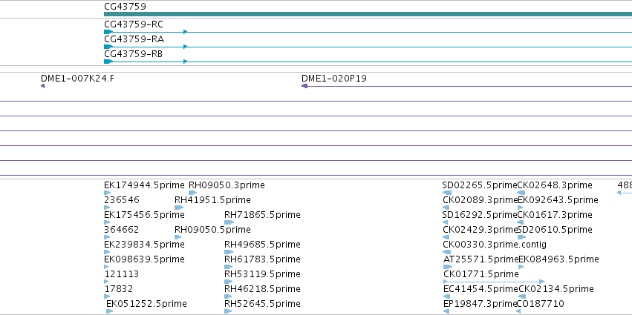Viewport: 632px width, 315px height.
Task: Click the RH71865.5prime EST glyph
Action: point(229,222)
